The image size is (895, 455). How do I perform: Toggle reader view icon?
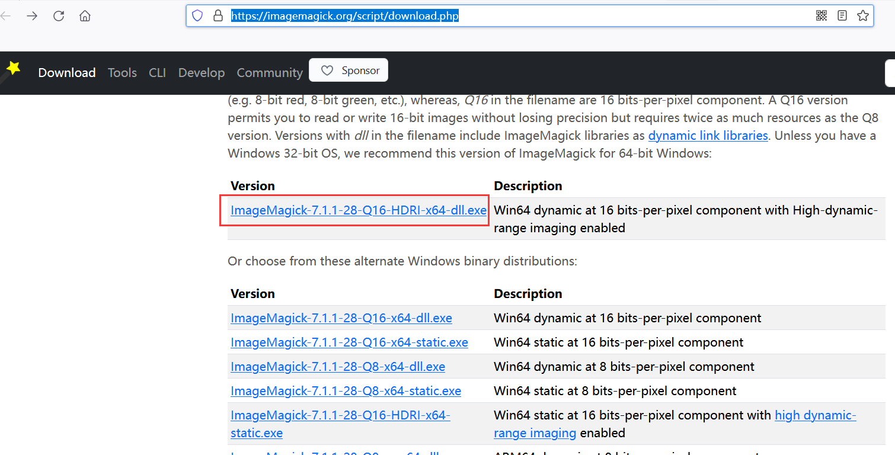click(842, 16)
